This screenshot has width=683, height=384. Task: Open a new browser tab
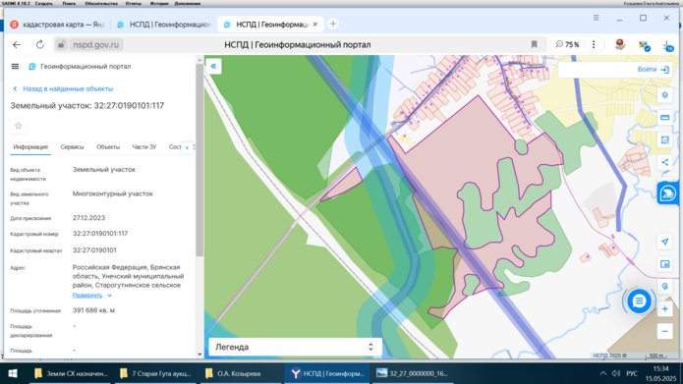click(x=333, y=24)
